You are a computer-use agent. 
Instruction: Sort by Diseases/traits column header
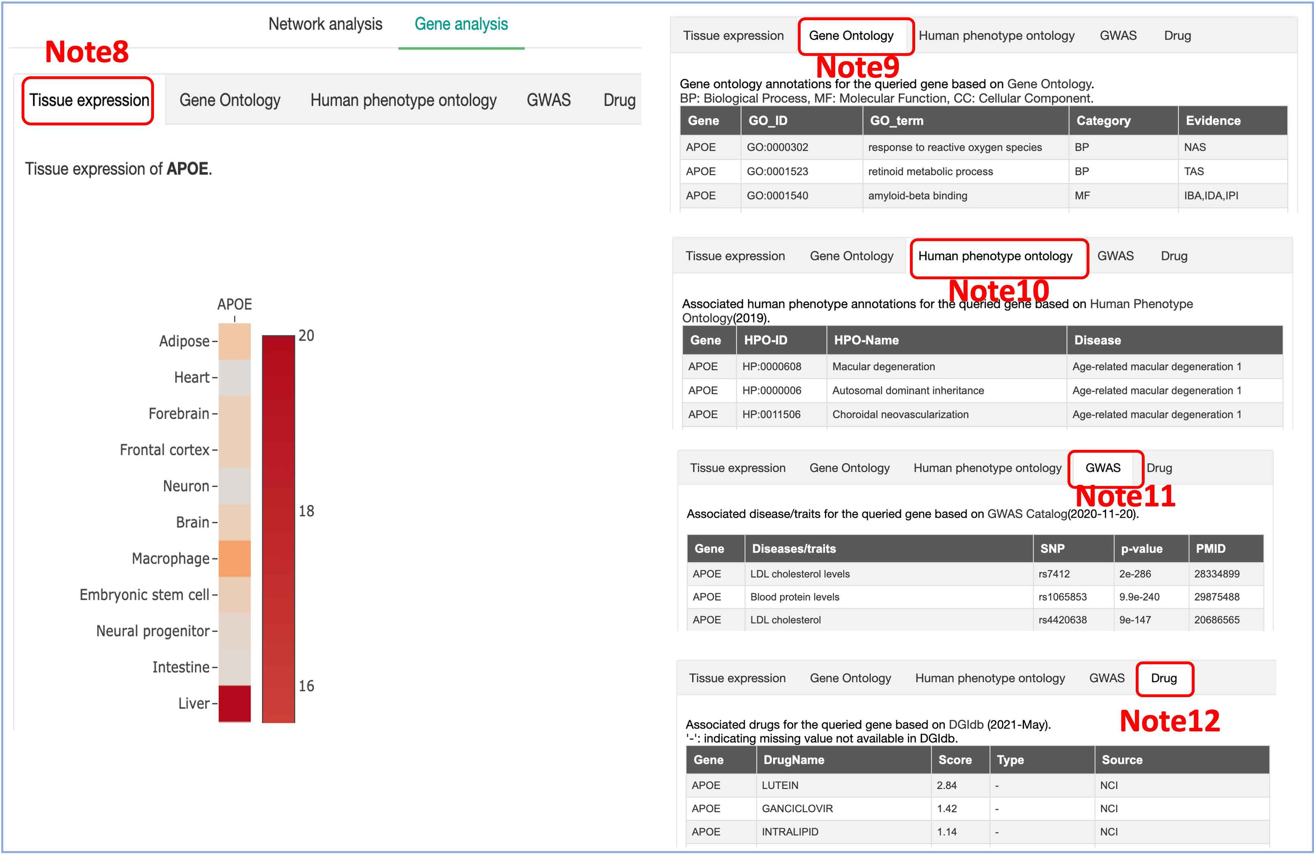coord(888,549)
